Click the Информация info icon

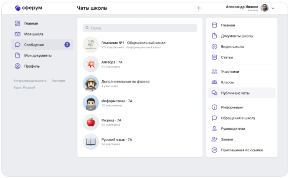(214, 107)
